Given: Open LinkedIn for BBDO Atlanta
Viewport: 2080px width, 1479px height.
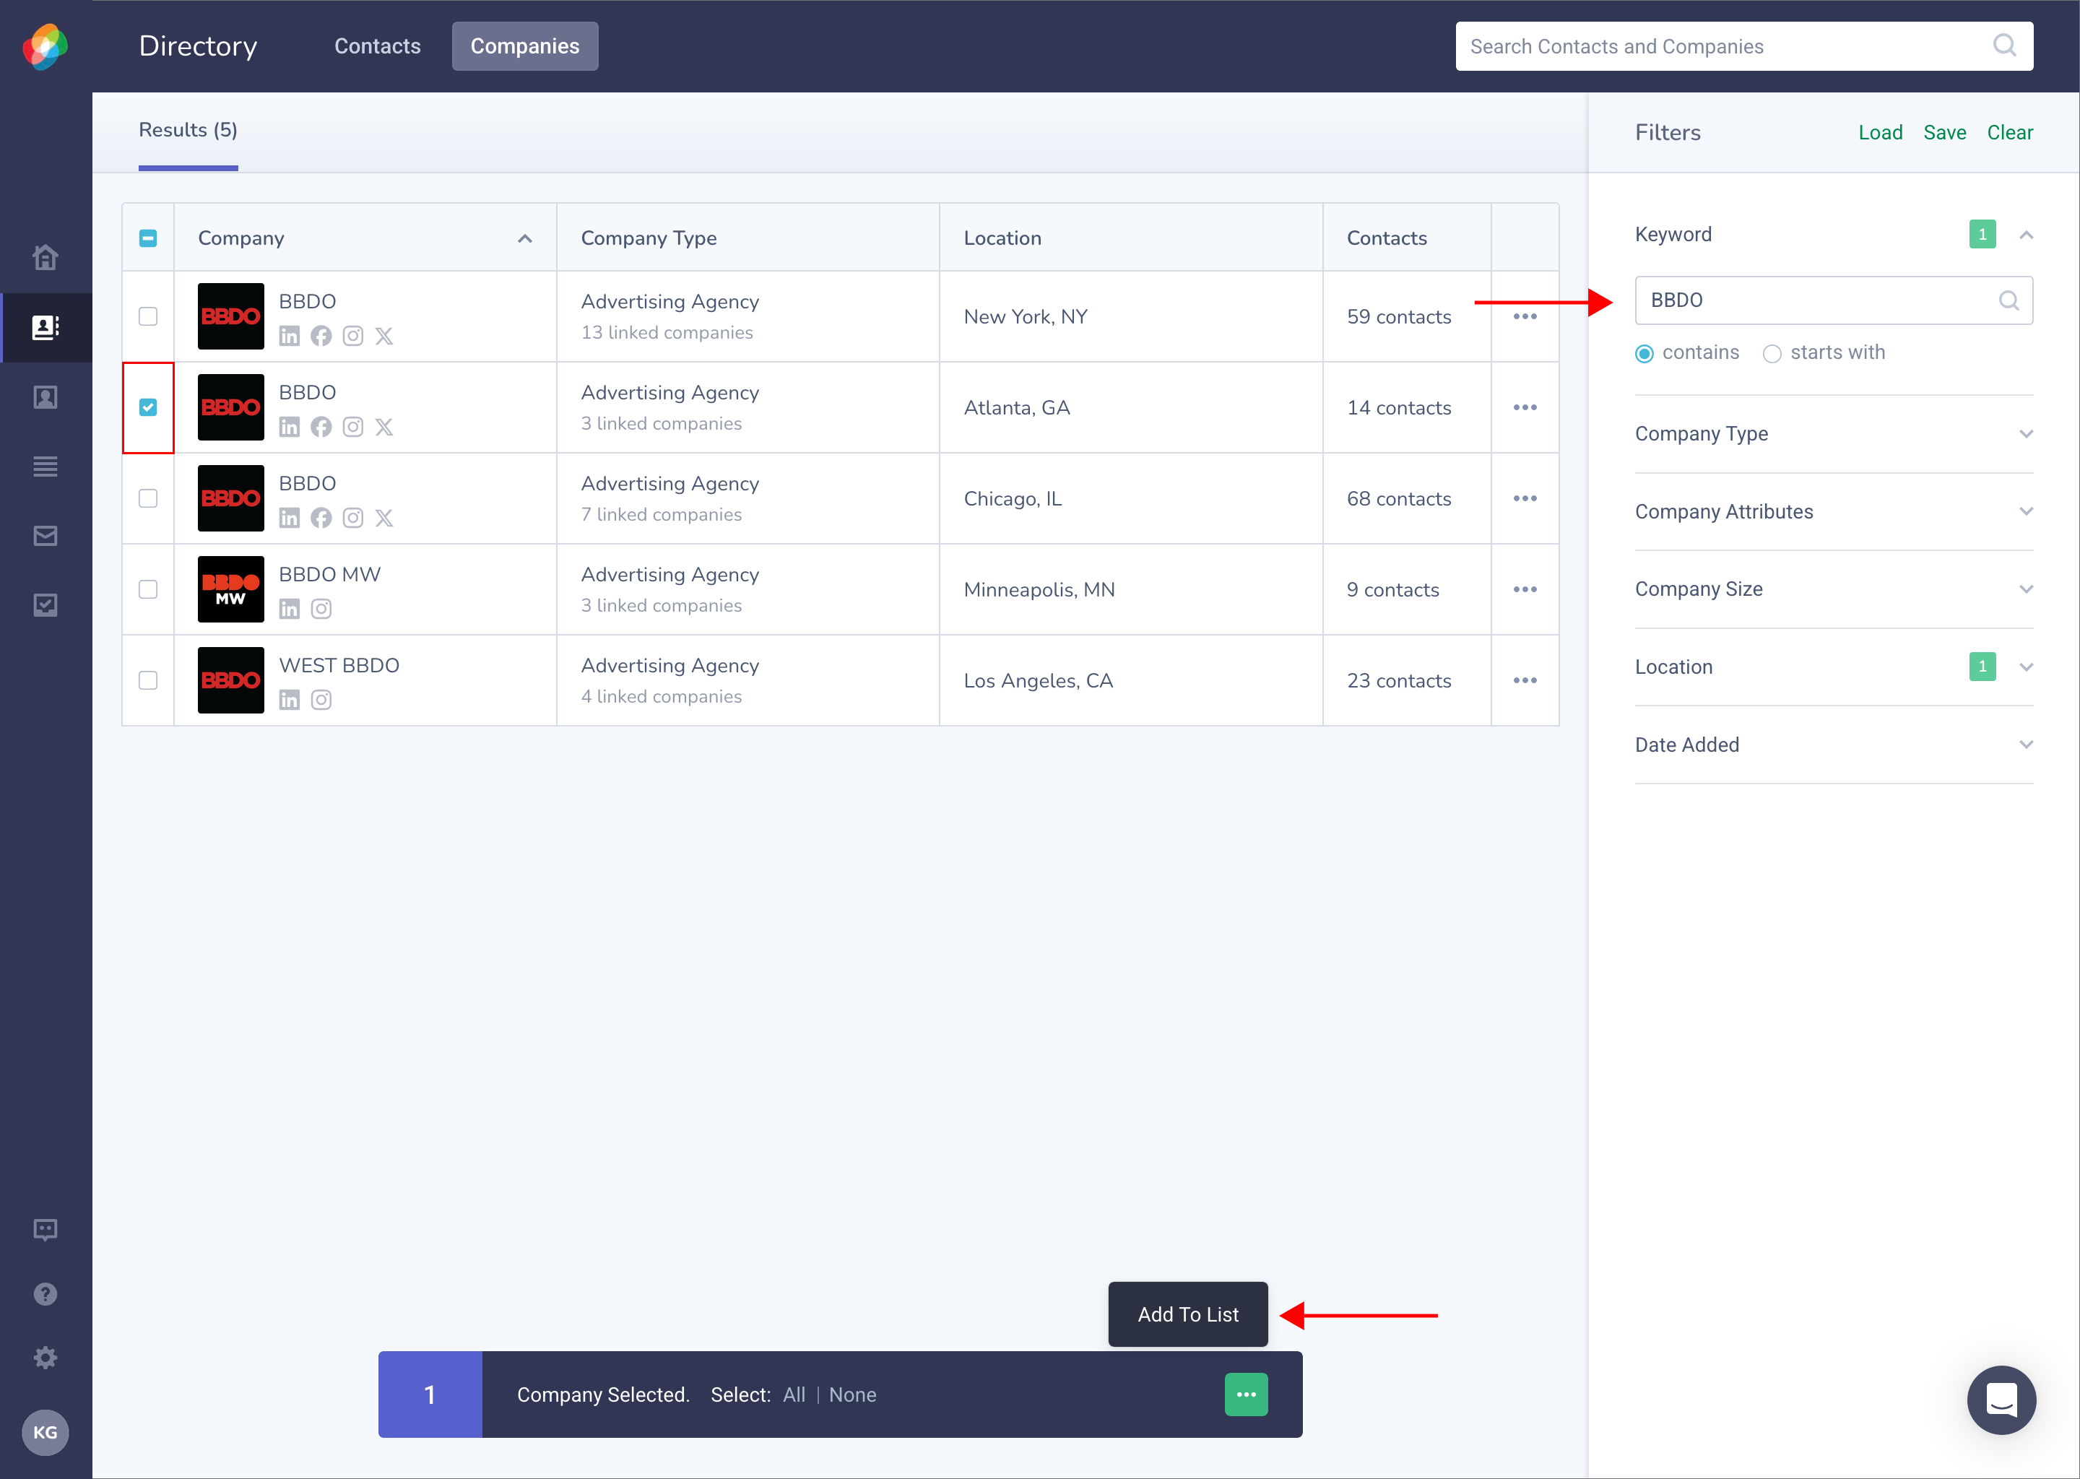Looking at the screenshot, I should click(x=290, y=427).
